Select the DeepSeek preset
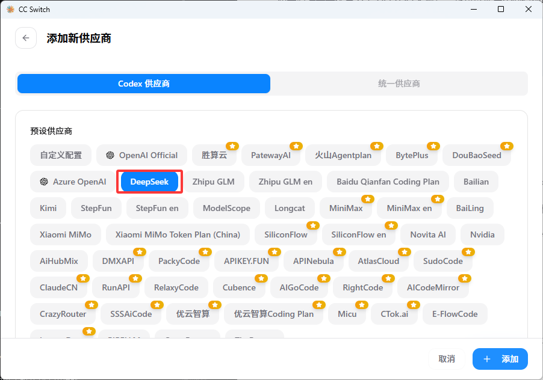543x380 pixels. (149, 182)
